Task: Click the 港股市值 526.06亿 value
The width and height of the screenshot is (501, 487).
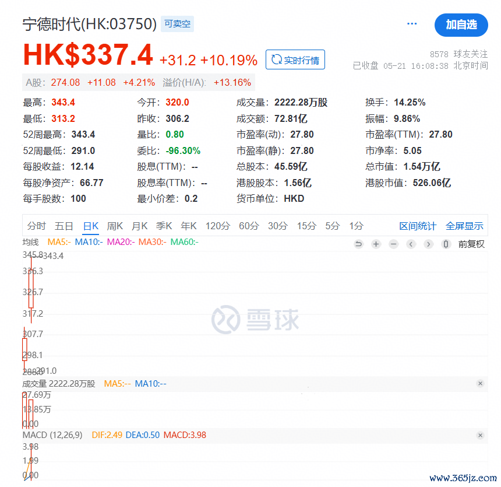Action: tap(432, 183)
